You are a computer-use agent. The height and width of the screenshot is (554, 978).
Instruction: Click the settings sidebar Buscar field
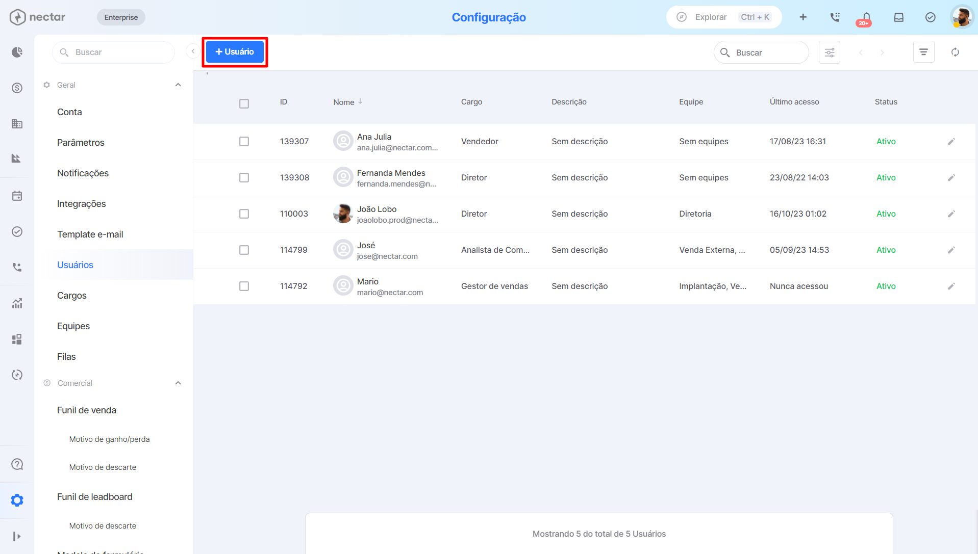pos(113,52)
